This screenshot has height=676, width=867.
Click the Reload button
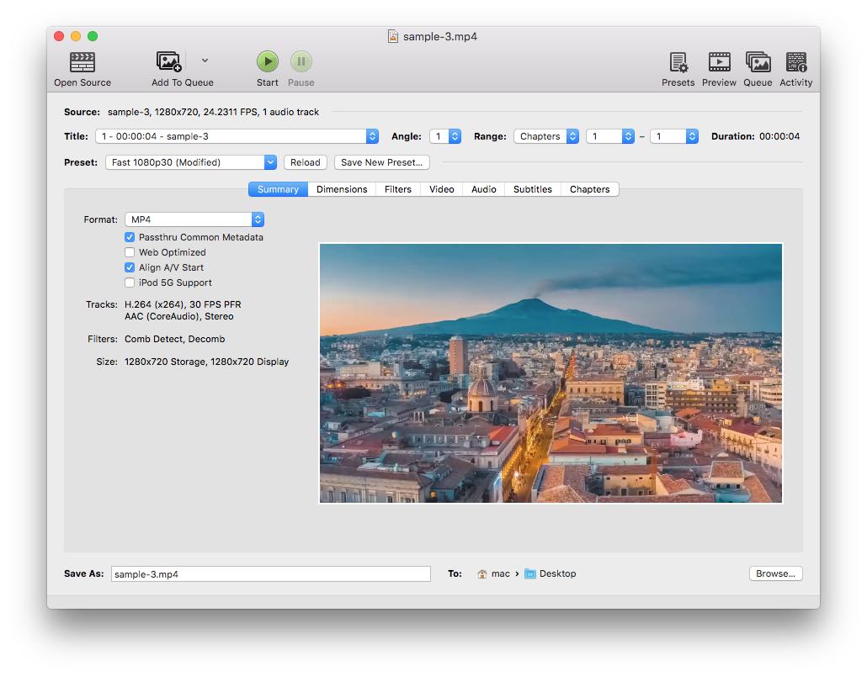(x=306, y=162)
